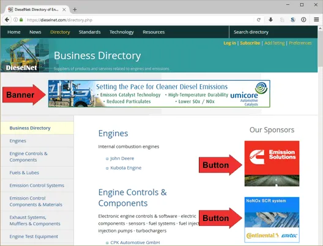Click the Log in link
The width and height of the screenshot is (323, 246).
click(229, 43)
